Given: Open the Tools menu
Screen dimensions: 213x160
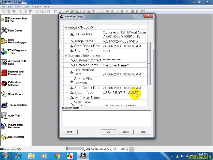Looking at the screenshot, I should point(26,6).
